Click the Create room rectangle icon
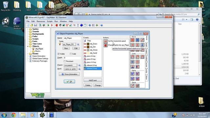 point(85,25)
